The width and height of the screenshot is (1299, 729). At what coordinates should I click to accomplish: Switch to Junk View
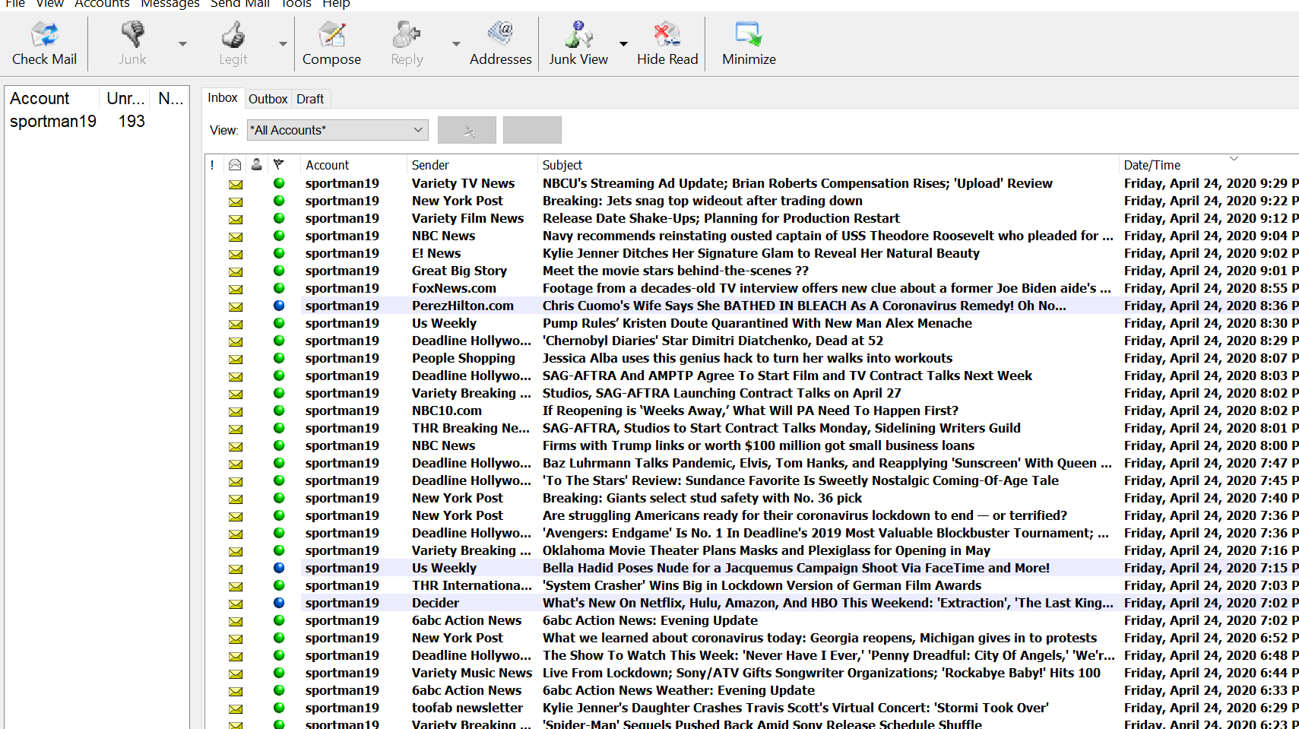(578, 44)
